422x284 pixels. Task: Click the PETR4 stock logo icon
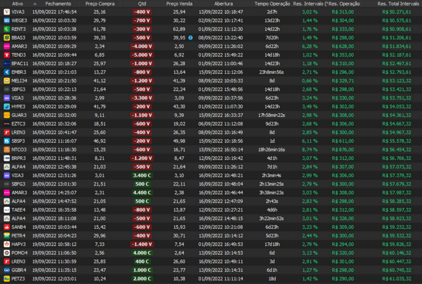pos(6,235)
